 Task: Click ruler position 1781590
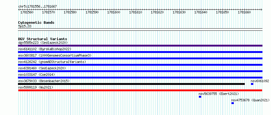point(92,12)
